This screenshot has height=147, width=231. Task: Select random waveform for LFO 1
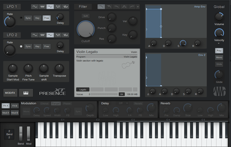pyautogui.click(x=65, y=7)
